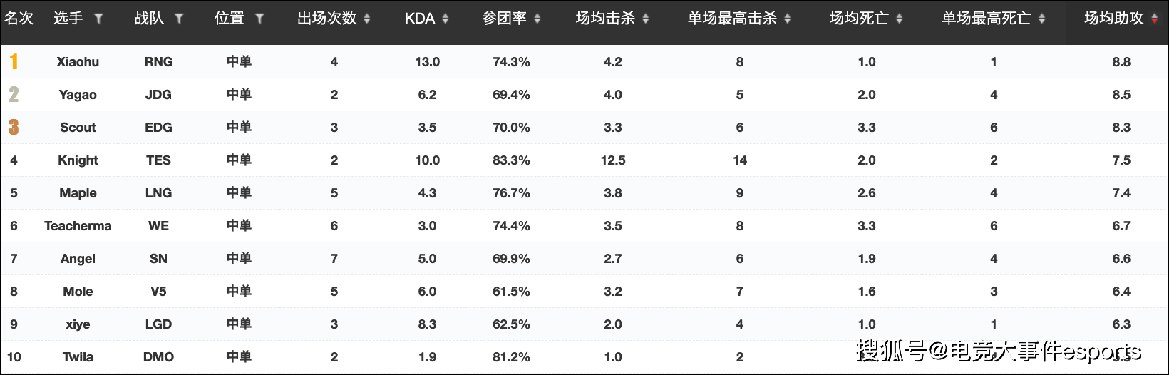Click the 名次 column header
Screen dimensions: 1169x375
[19, 19]
